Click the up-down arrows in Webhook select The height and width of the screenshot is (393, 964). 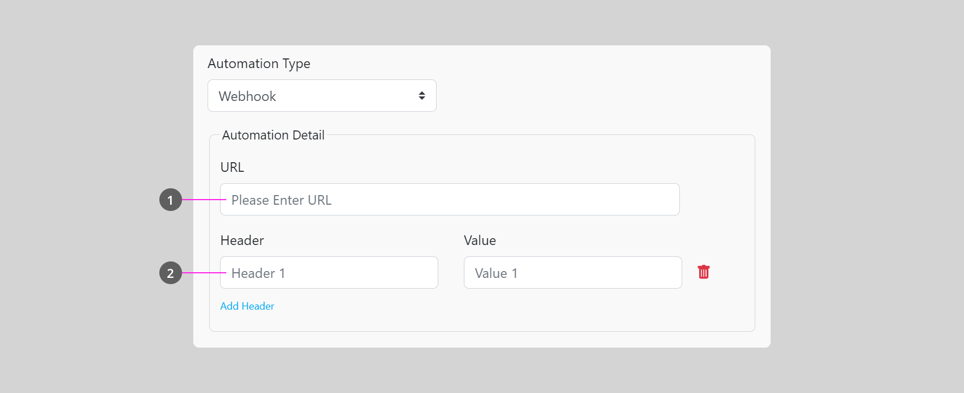tap(422, 96)
